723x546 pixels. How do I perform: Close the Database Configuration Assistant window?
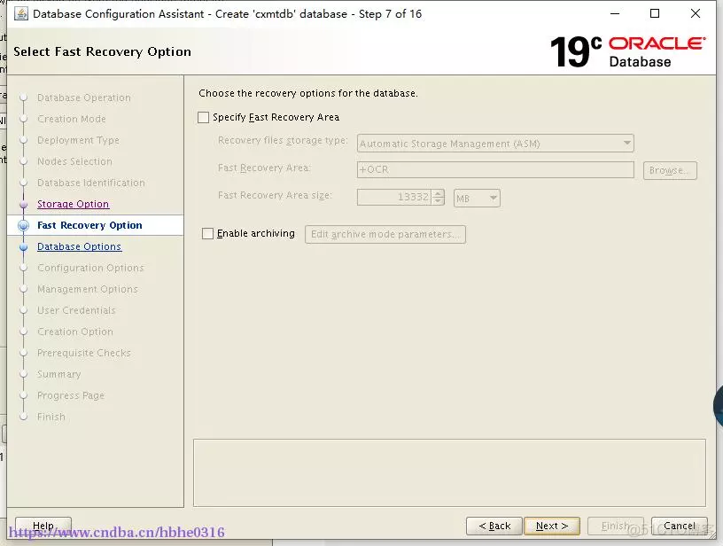click(696, 14)
